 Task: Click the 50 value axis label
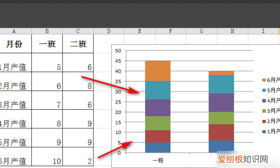pyautogui.click(x=118, y=51)
